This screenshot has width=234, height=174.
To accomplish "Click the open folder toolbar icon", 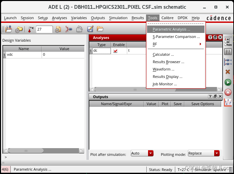I will coord(100,29).
